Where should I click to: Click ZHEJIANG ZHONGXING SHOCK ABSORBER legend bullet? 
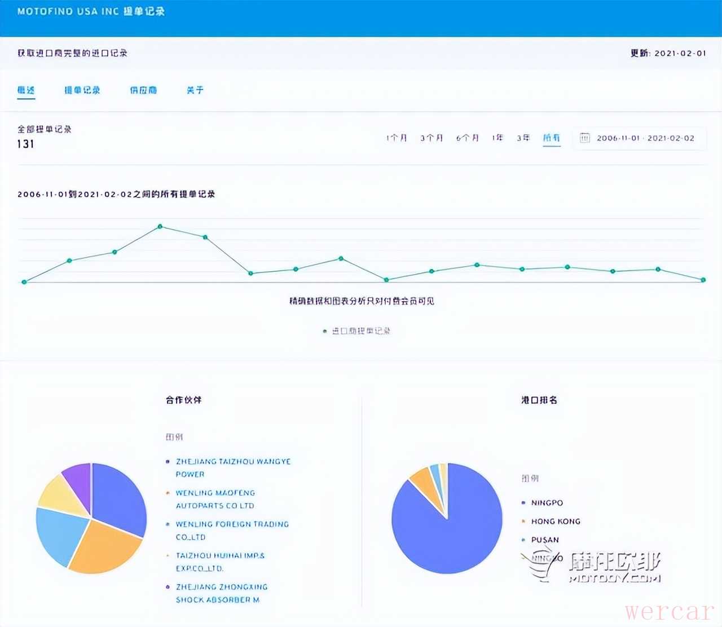[168, 587]
